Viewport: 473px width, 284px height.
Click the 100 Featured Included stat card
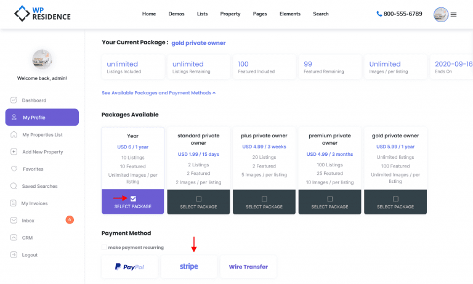click(264, 67)
